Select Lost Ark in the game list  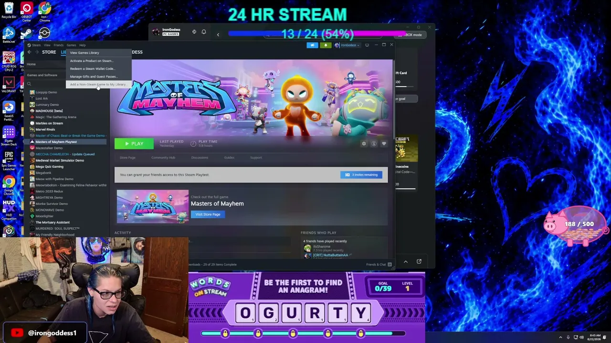pyautogui.click(x=42, y=98)
